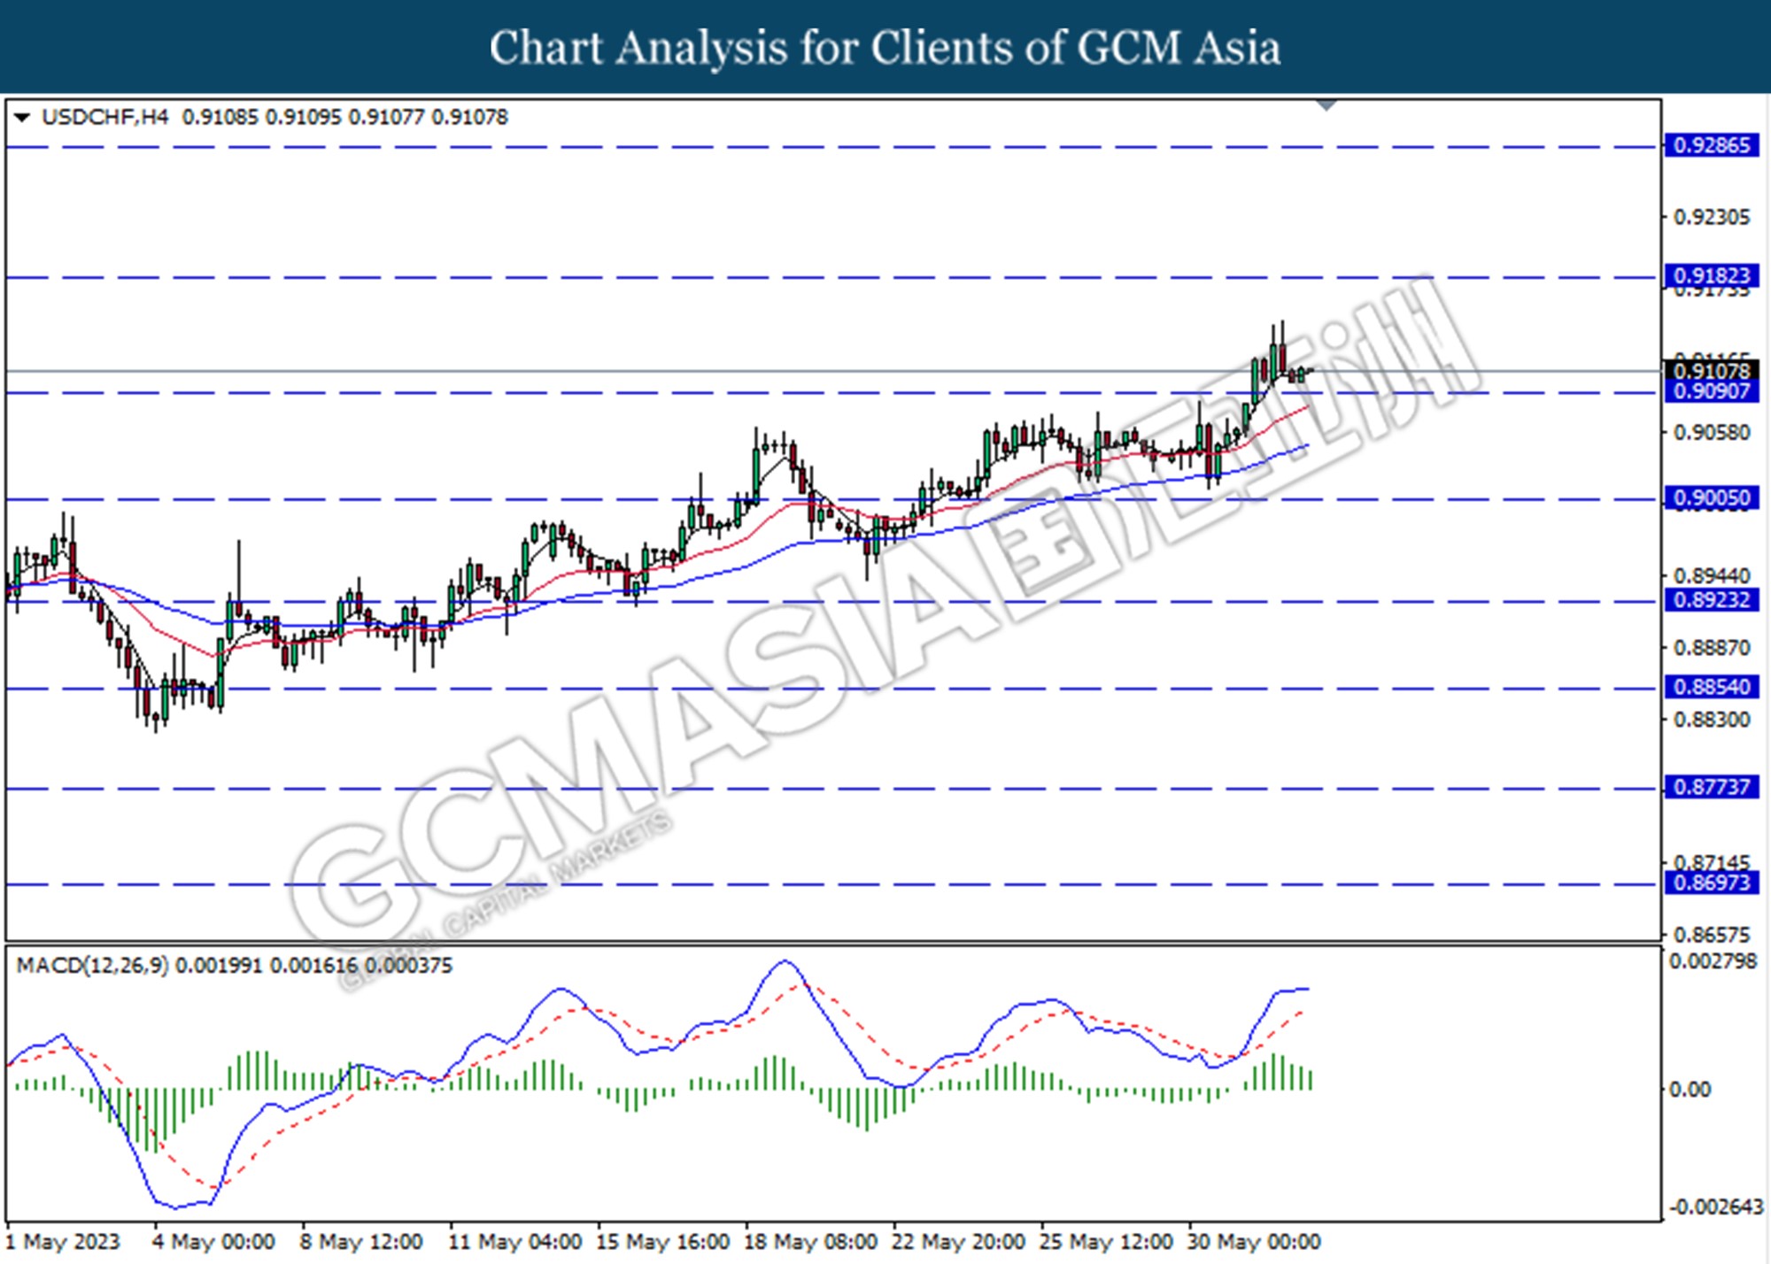
Task: Click the 4 May 00:00 date label
Action: (213, 1242)
